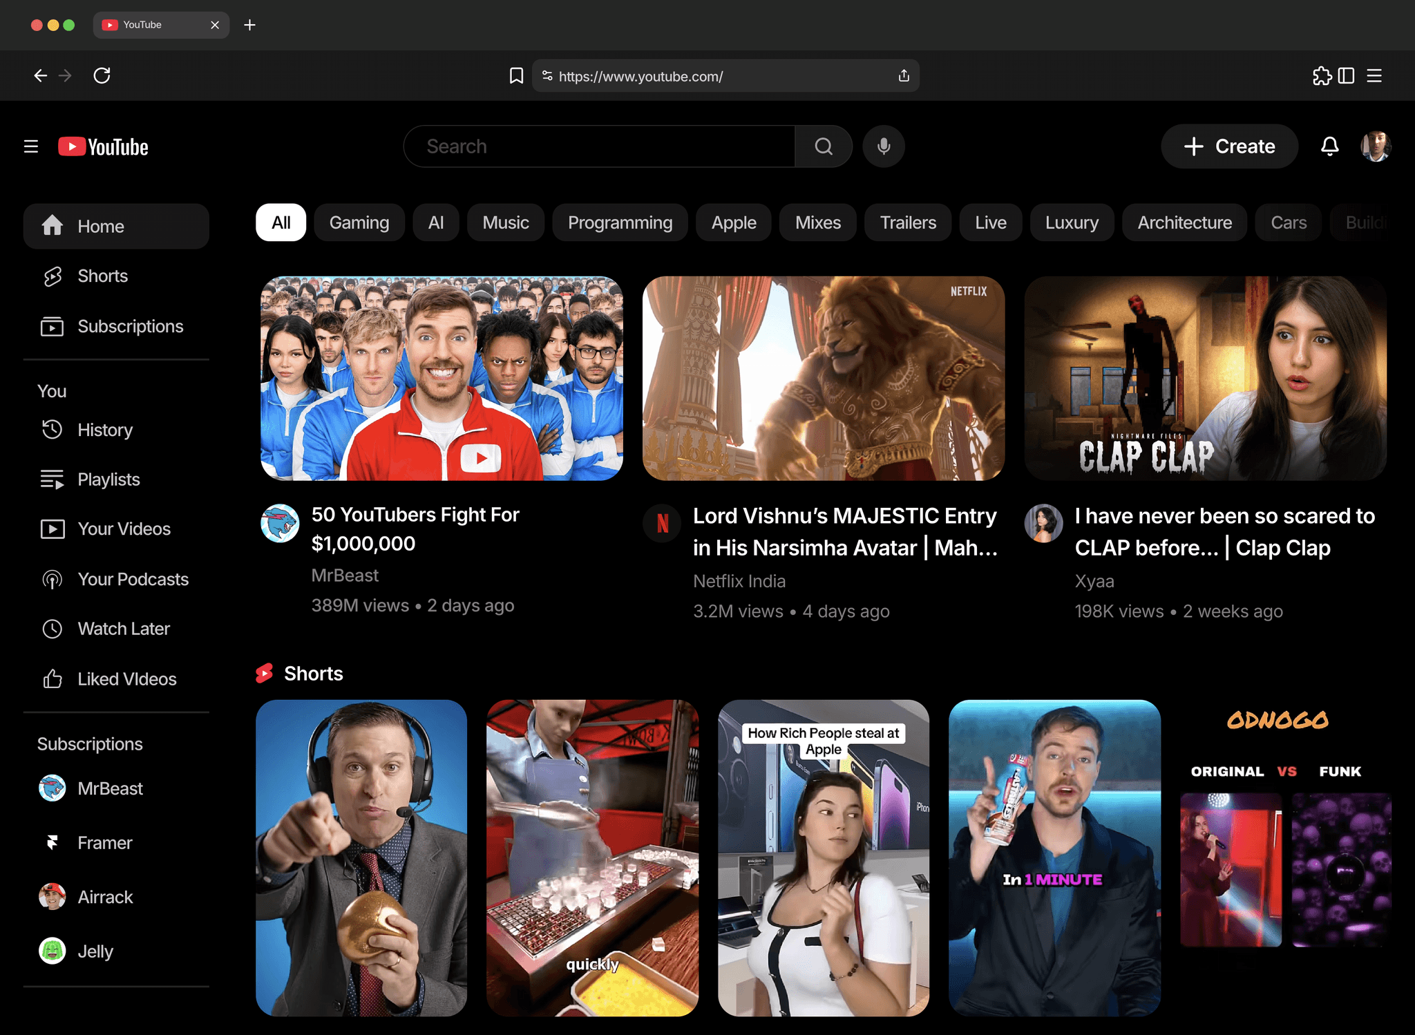The width and height of the screenshot is (1415, 1035).
Task: Open the account profile avatar
Action: click(1376, 146)
